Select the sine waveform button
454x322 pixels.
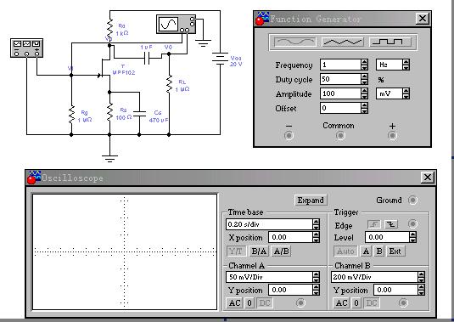pos(294,42)
